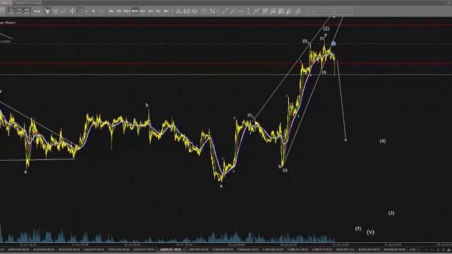Open the AUDJPY,H1 chart tab
Viewport: 452px width, 254px height.
(x=345, y=249)
